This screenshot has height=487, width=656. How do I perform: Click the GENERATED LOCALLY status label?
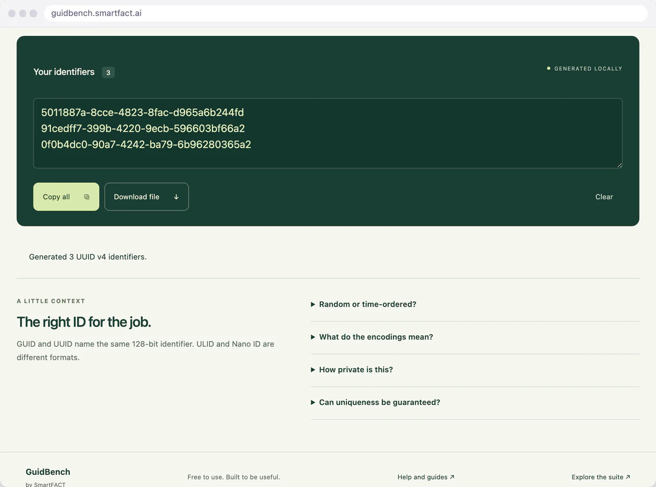584,69
